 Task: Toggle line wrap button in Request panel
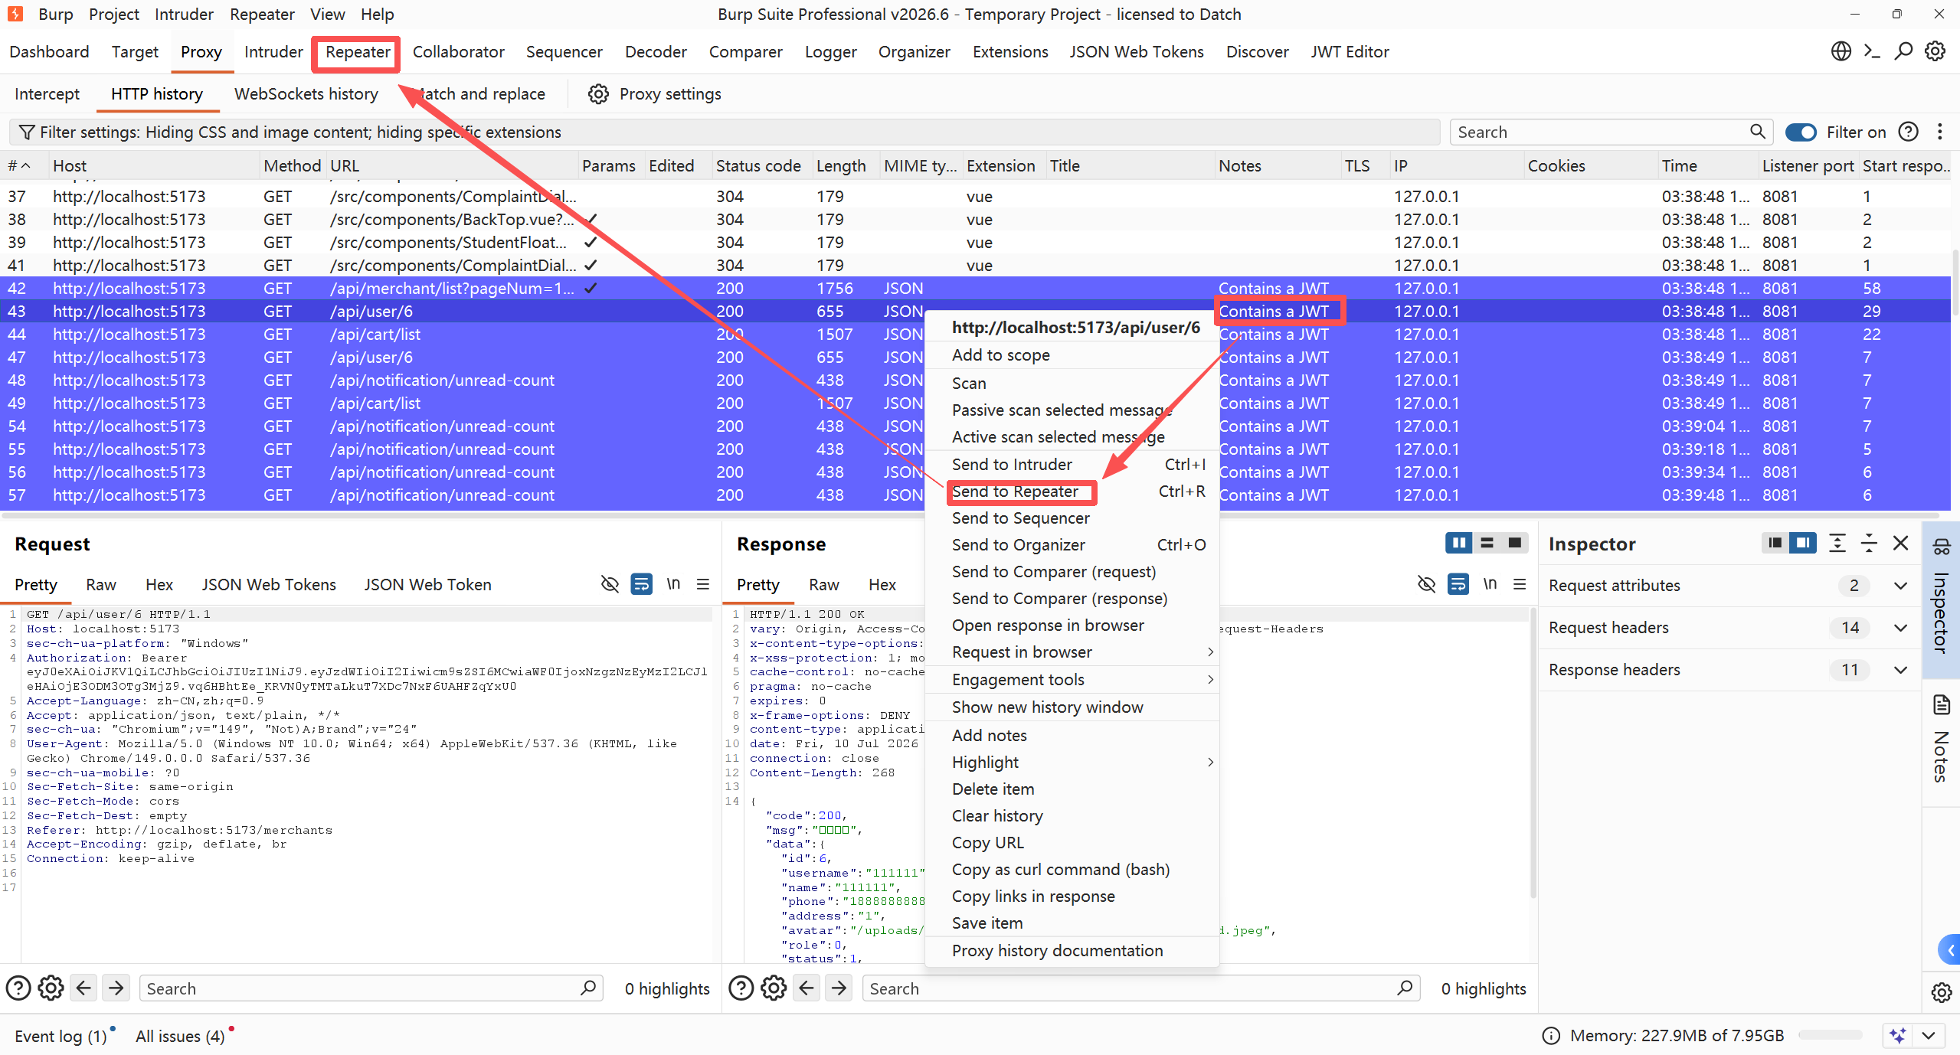click(x=641, y=584)
